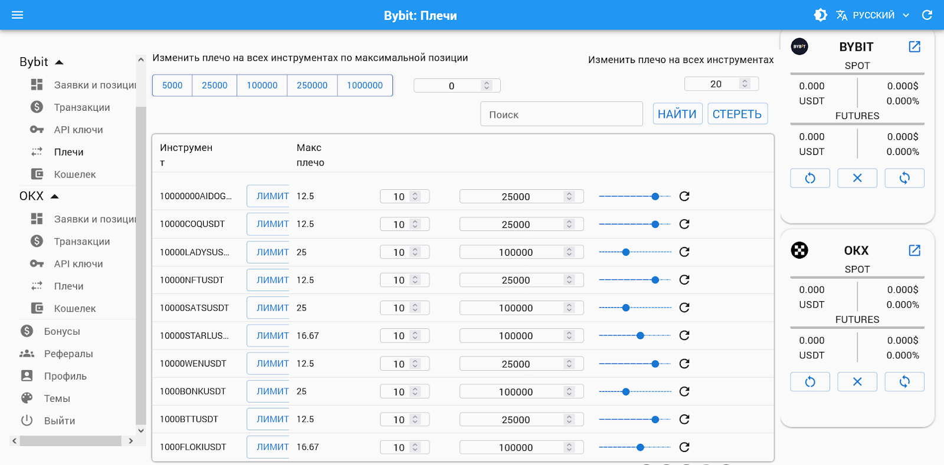Click the Профиль account icon

coord(27,376)
